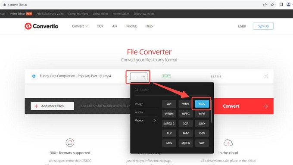Open Compress Video link

pyautogui.click(x=78, y=14)
